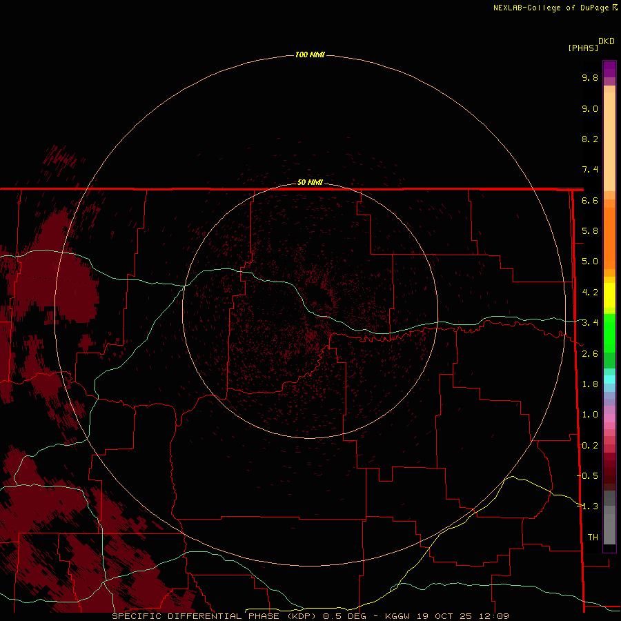Click the 9.0 value on the color scale
Image resolution: width=621 pixels, height=621 pixels.
[x=590, y=108]
